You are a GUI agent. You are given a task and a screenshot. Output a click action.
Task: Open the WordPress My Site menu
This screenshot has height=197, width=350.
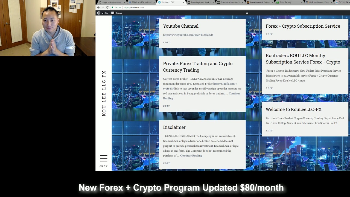[x=103, y=13]
